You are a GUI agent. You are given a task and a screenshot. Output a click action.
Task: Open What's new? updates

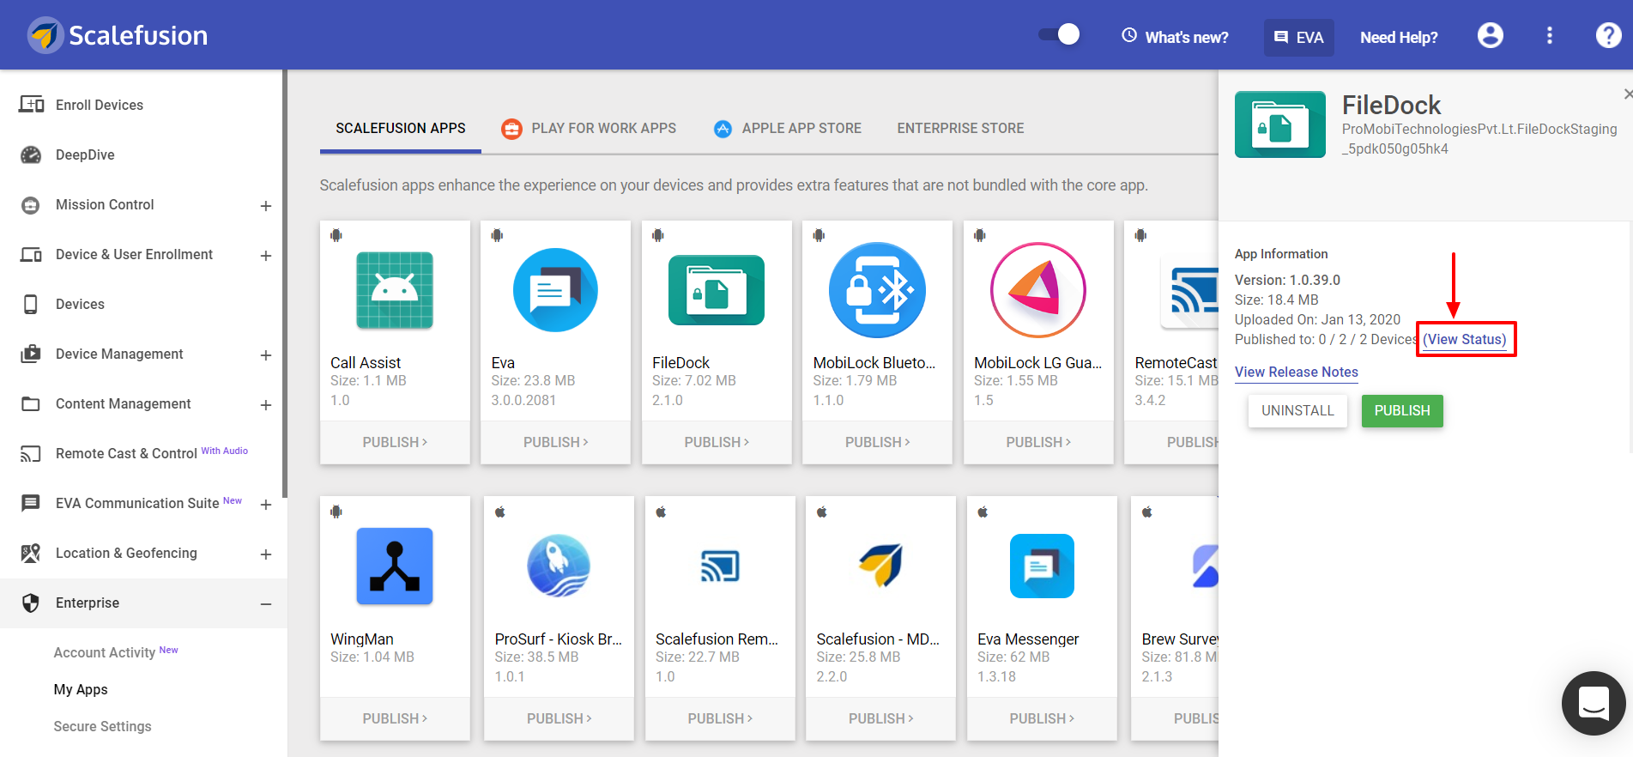tap(1175, 37)
